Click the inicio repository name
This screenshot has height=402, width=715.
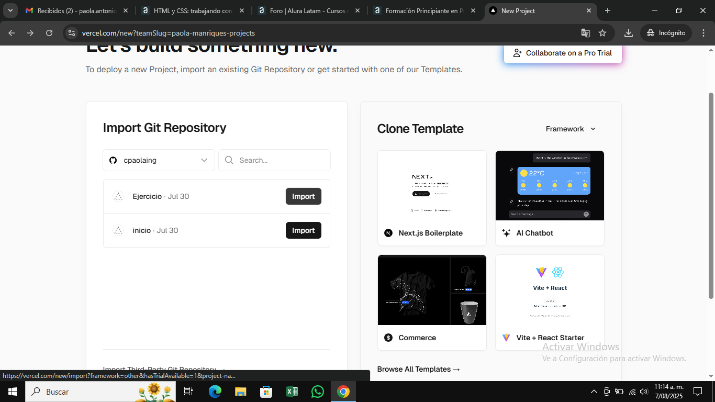click(142, 230)
